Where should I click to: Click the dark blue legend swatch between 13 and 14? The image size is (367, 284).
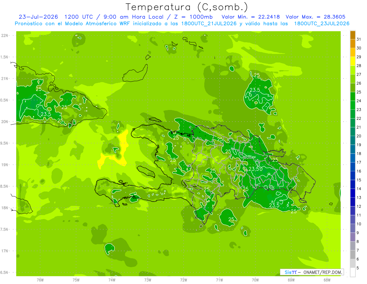(x=353, y=193)
